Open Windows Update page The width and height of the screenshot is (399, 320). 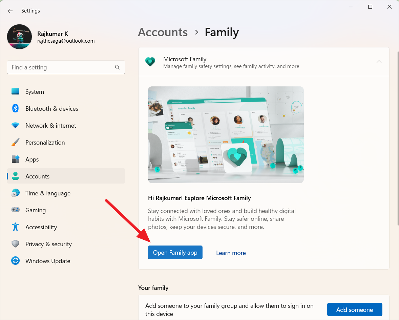pos(66,261)
